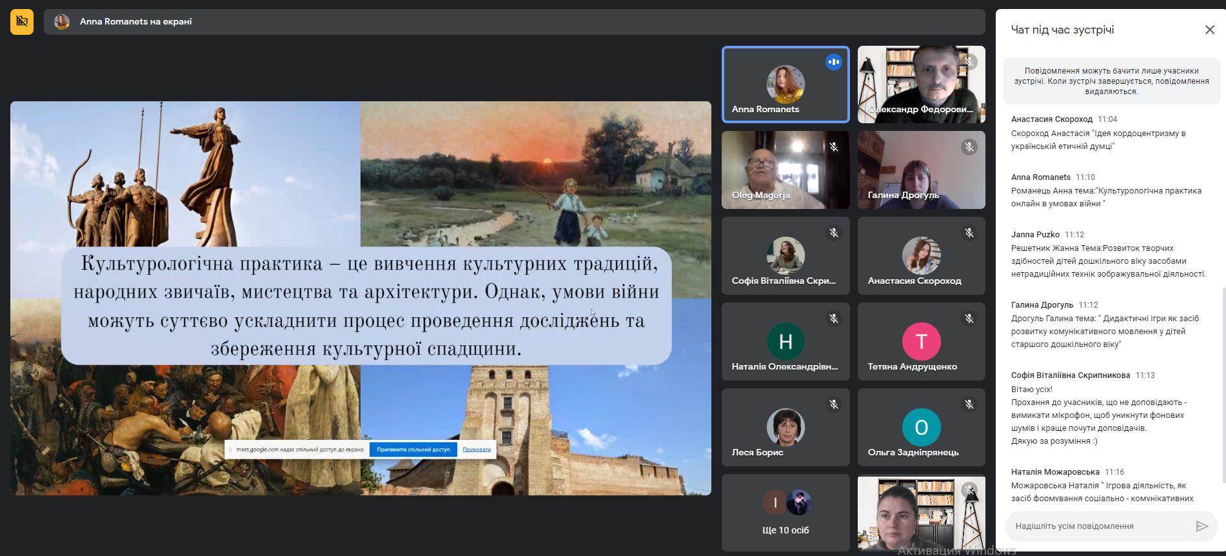Select the bottom-right webcam tile with bookshelf
The image size is (1226, 556).
tap(921, 513)
